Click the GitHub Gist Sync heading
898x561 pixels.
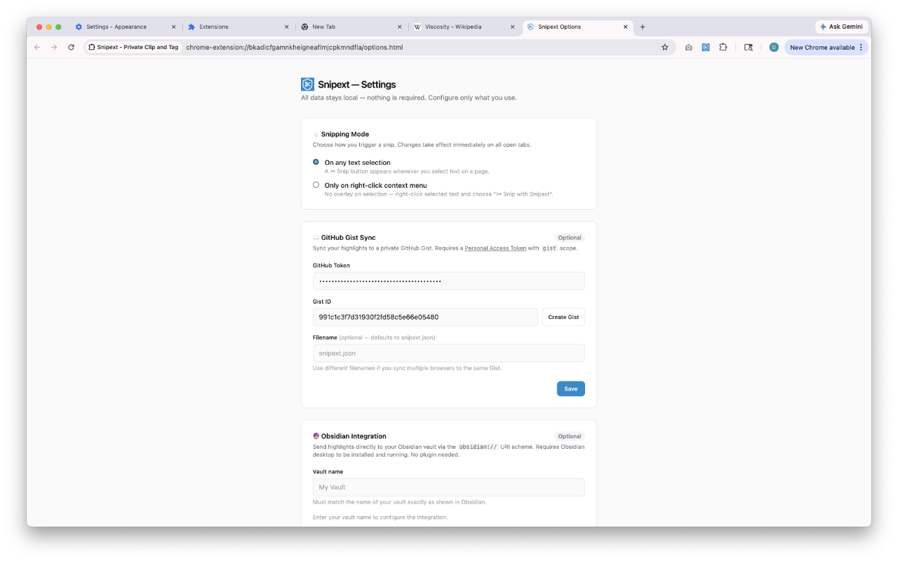click(348, 238)
